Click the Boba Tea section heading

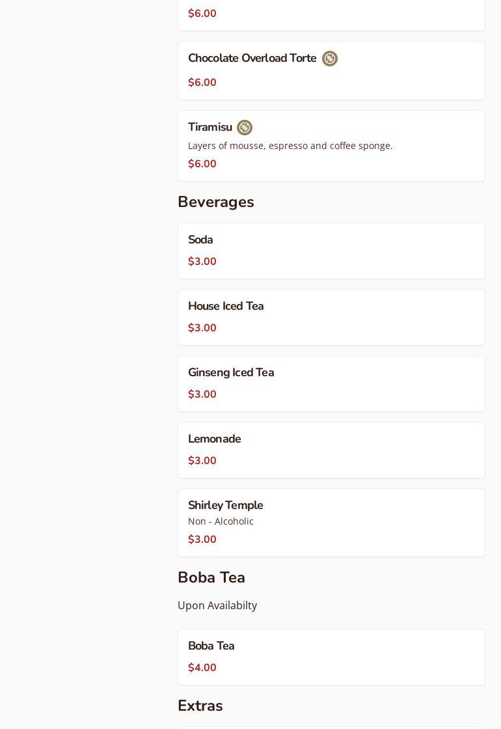[211, 578]
